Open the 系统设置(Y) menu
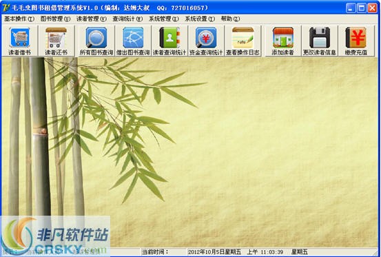This screenshot has width=381, height=257. (200, 19)
